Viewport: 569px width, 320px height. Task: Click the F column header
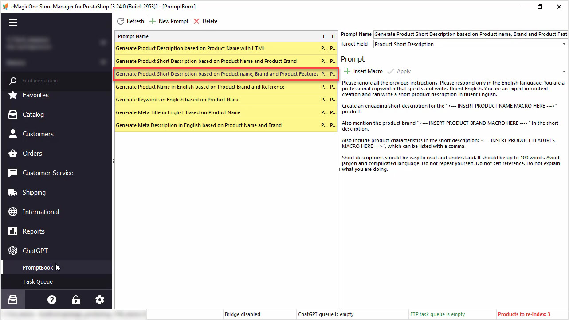tap(333, 36)
